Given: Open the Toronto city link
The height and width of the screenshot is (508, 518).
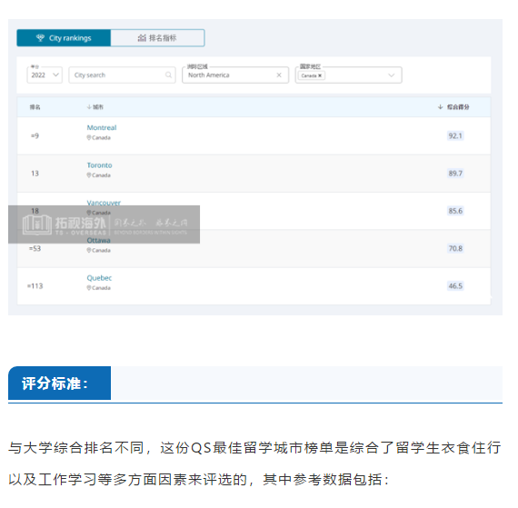Looking at the screenshot, I should (x=99, y=165).
